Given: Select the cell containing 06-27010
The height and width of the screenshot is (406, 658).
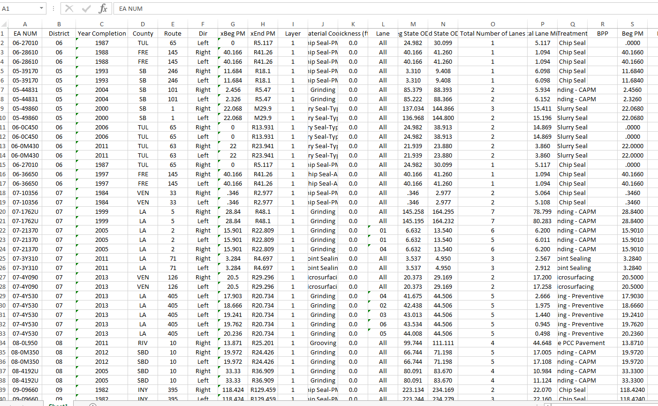Looking at the screenshot, I should click(25, 43).
